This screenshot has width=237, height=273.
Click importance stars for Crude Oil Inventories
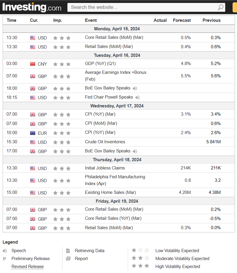(62, 142)
